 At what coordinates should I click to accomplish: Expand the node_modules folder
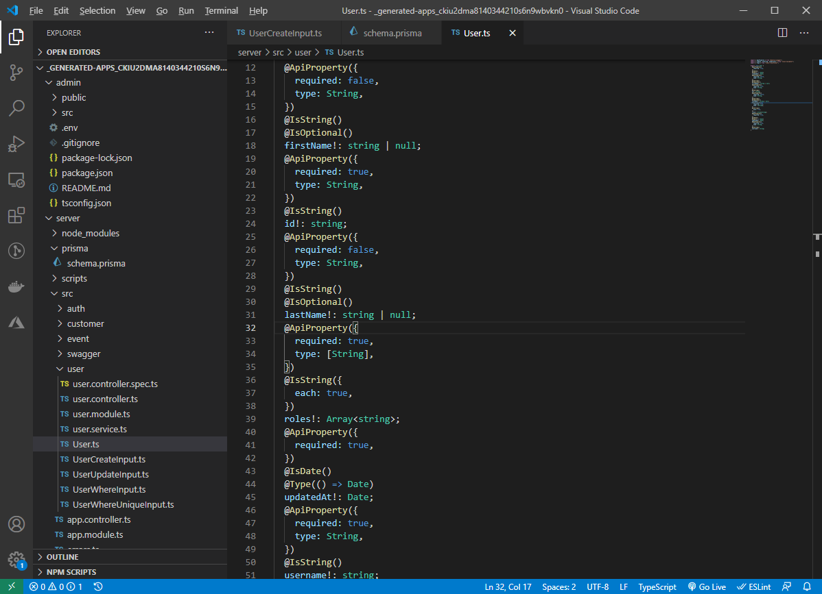click(x=90, y=233)
